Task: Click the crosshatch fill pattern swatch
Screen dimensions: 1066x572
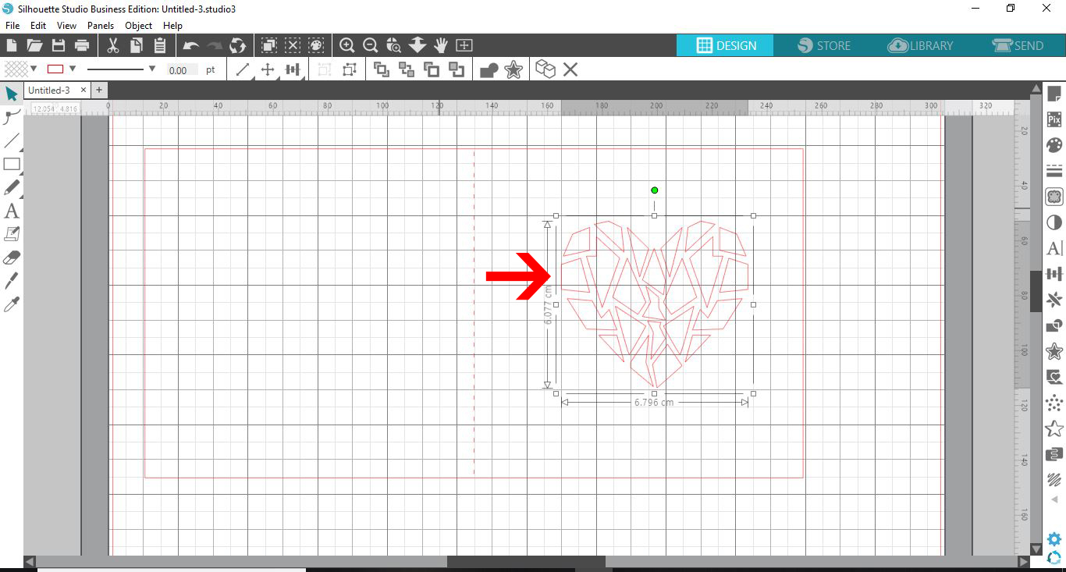Action: click(16, 69)
